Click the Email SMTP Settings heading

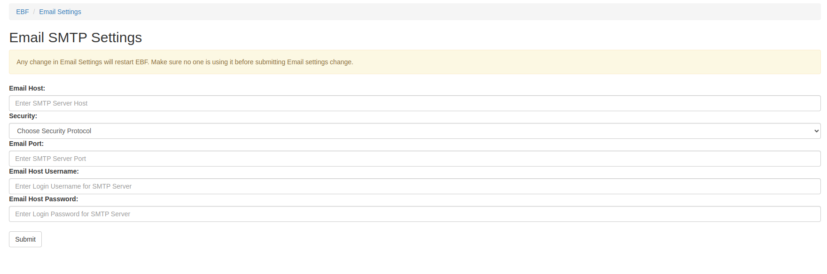pos(76,38)
